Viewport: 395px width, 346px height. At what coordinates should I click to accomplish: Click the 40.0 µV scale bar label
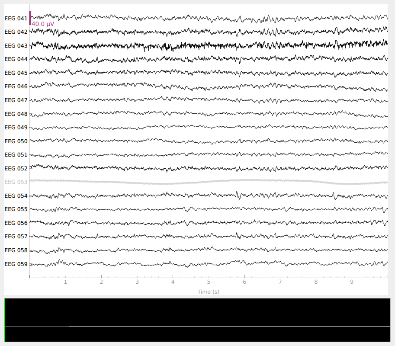point(43,24)
